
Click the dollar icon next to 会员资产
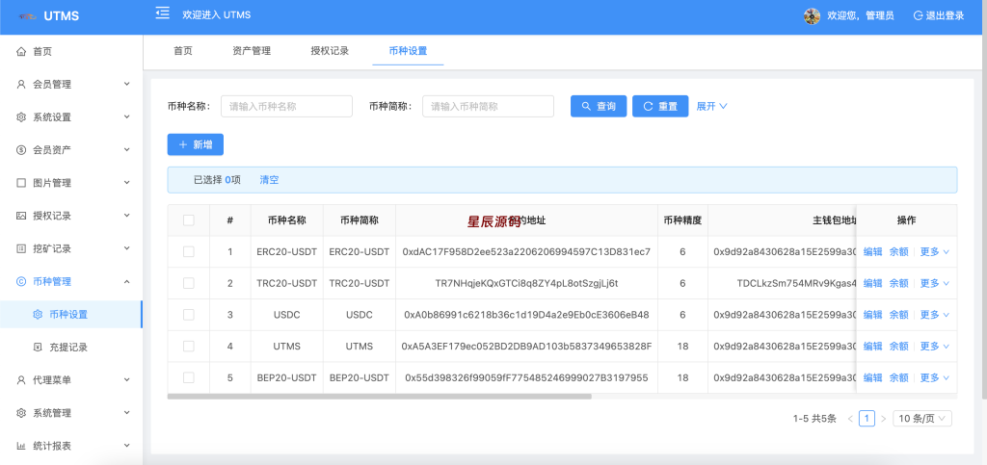tap(21, 150)
